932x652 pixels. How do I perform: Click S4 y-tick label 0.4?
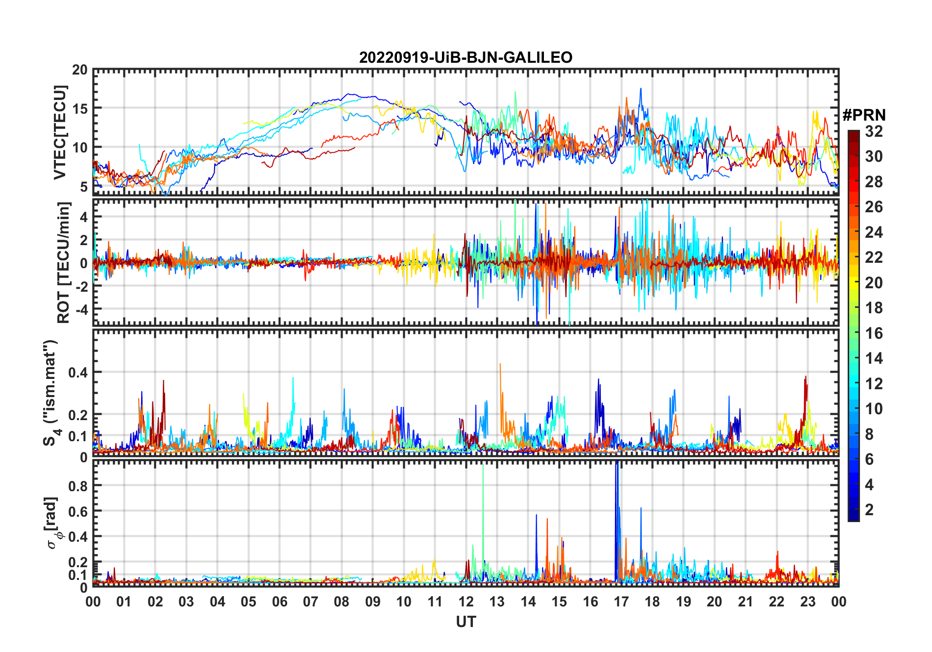click(78, 372)
